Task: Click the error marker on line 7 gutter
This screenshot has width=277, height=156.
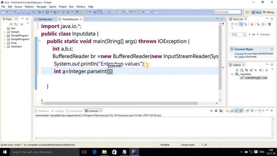Action: 36,71
